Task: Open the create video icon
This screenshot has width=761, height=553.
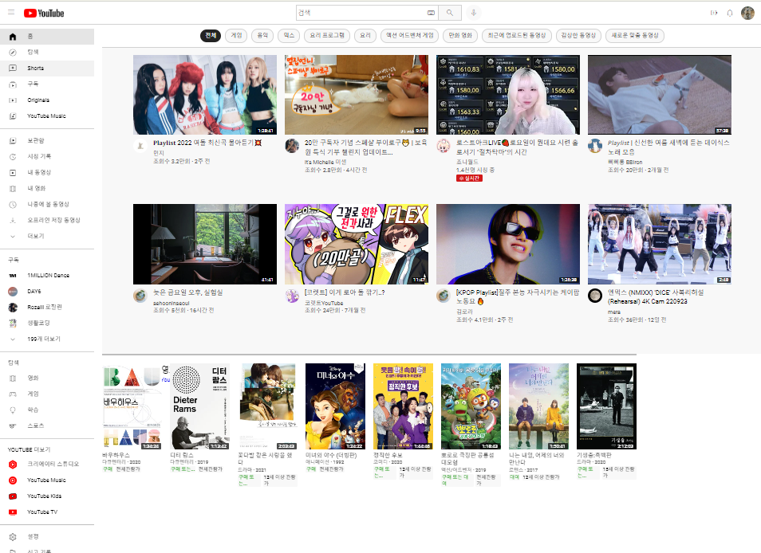Action: [x=713, y=13]
